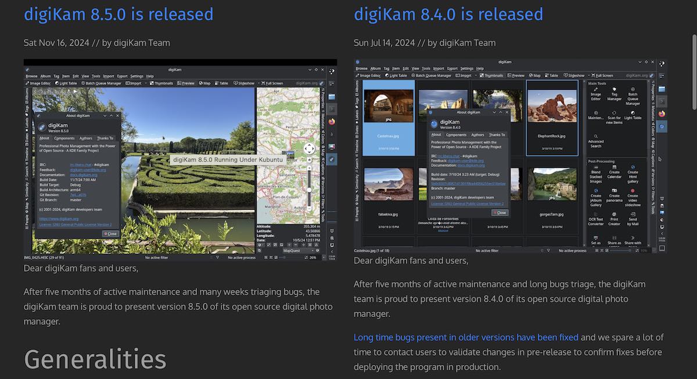
Task: Open MapQuest dropdown in 8.5.0 screenshot
Action: tap(299, 250)
